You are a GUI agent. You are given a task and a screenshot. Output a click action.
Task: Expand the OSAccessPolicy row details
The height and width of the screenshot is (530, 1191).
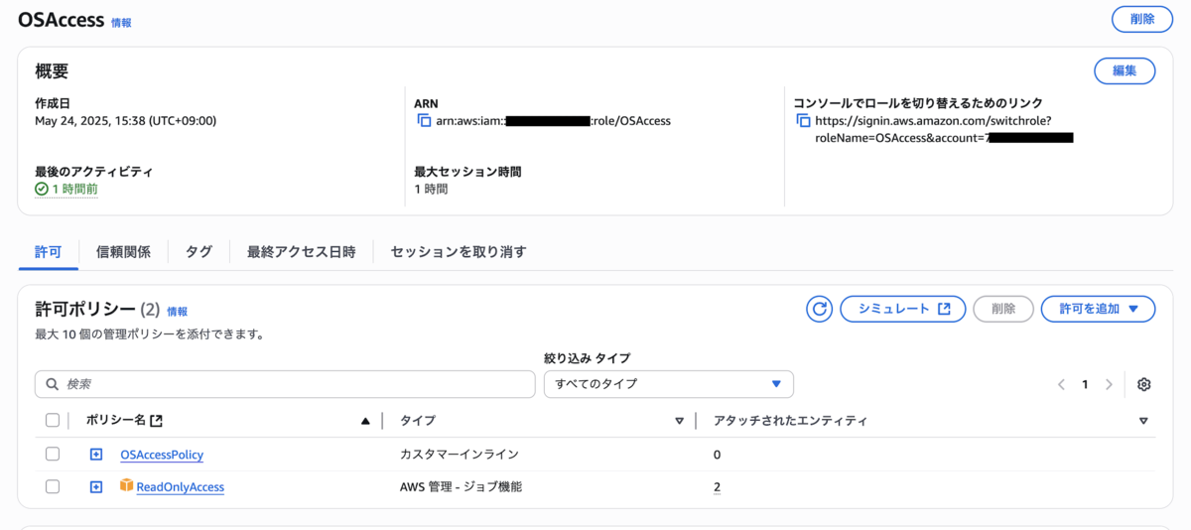96,454
